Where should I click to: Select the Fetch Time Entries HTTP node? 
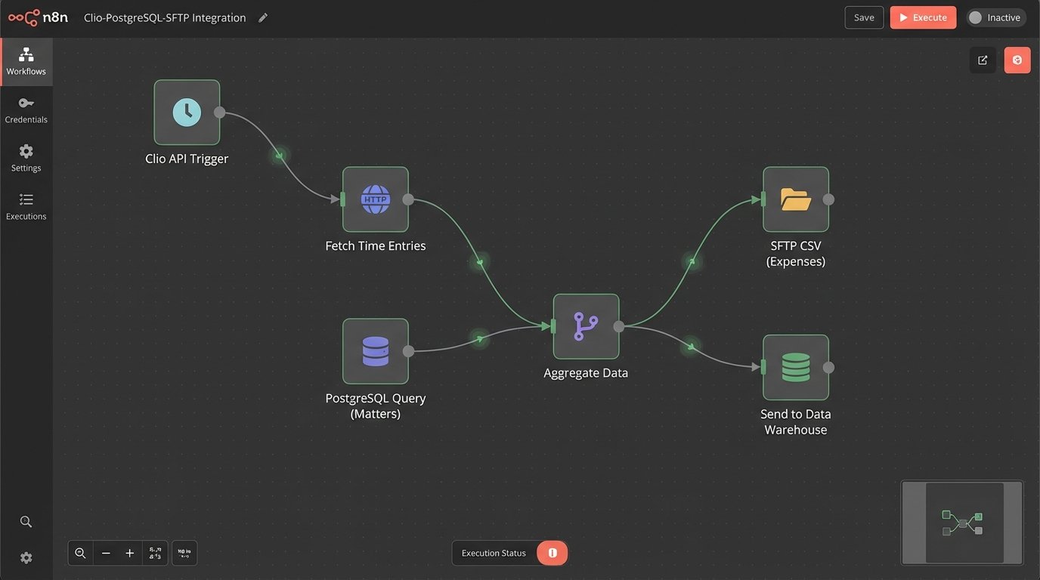pyautogui.click(x=376, y=199)
